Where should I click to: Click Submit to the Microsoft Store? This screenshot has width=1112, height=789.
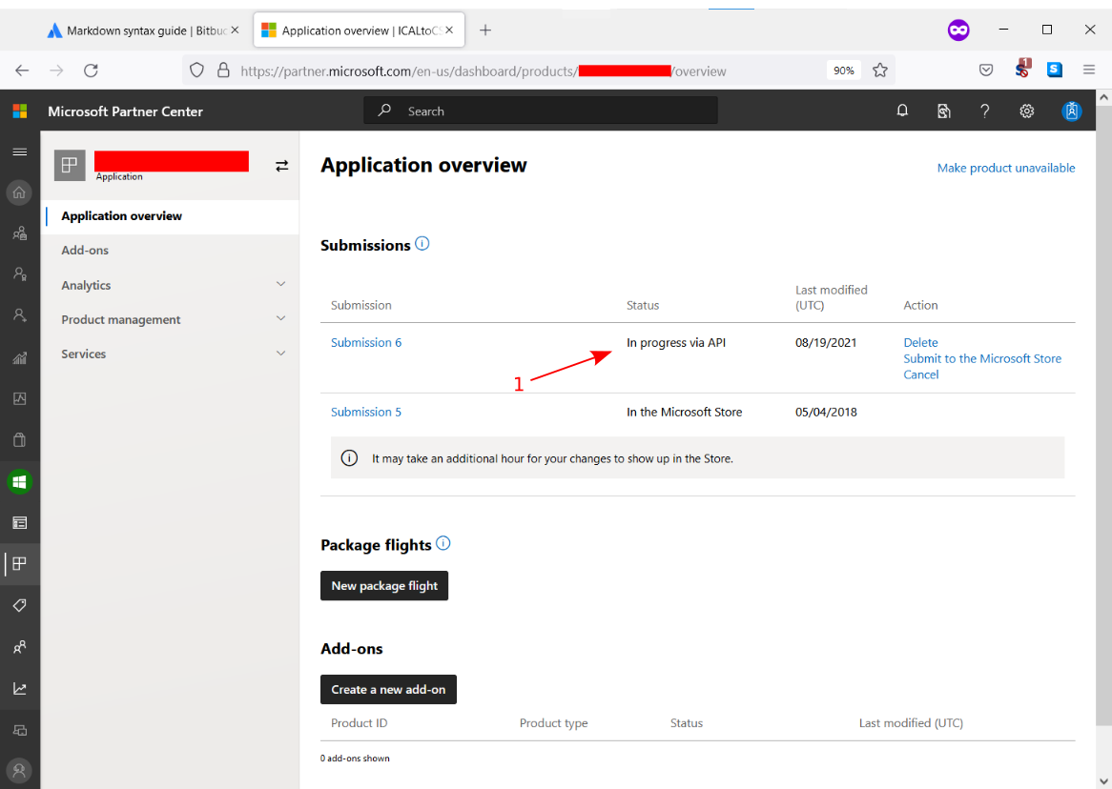[982, 358]
